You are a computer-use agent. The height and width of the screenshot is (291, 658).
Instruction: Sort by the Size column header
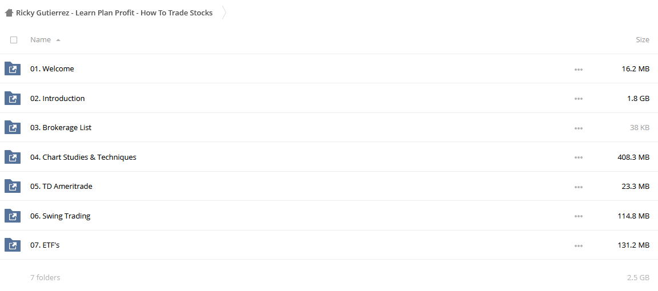click(x=643, y=40)
